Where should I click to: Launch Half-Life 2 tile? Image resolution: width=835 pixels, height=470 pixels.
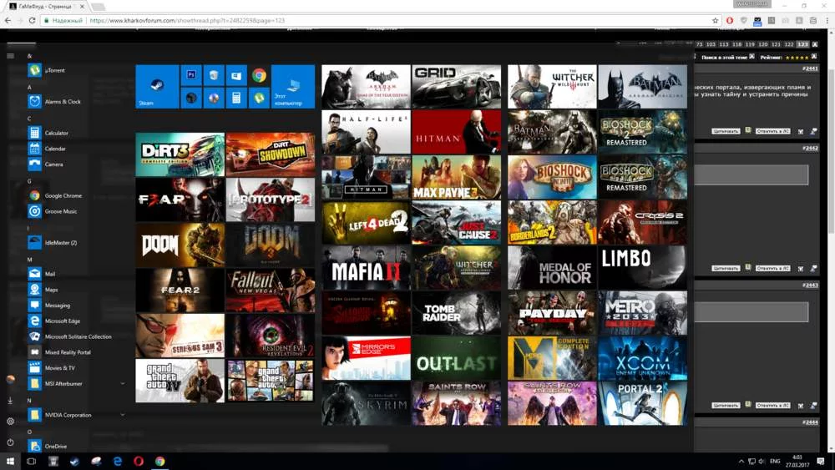[366, 132]
